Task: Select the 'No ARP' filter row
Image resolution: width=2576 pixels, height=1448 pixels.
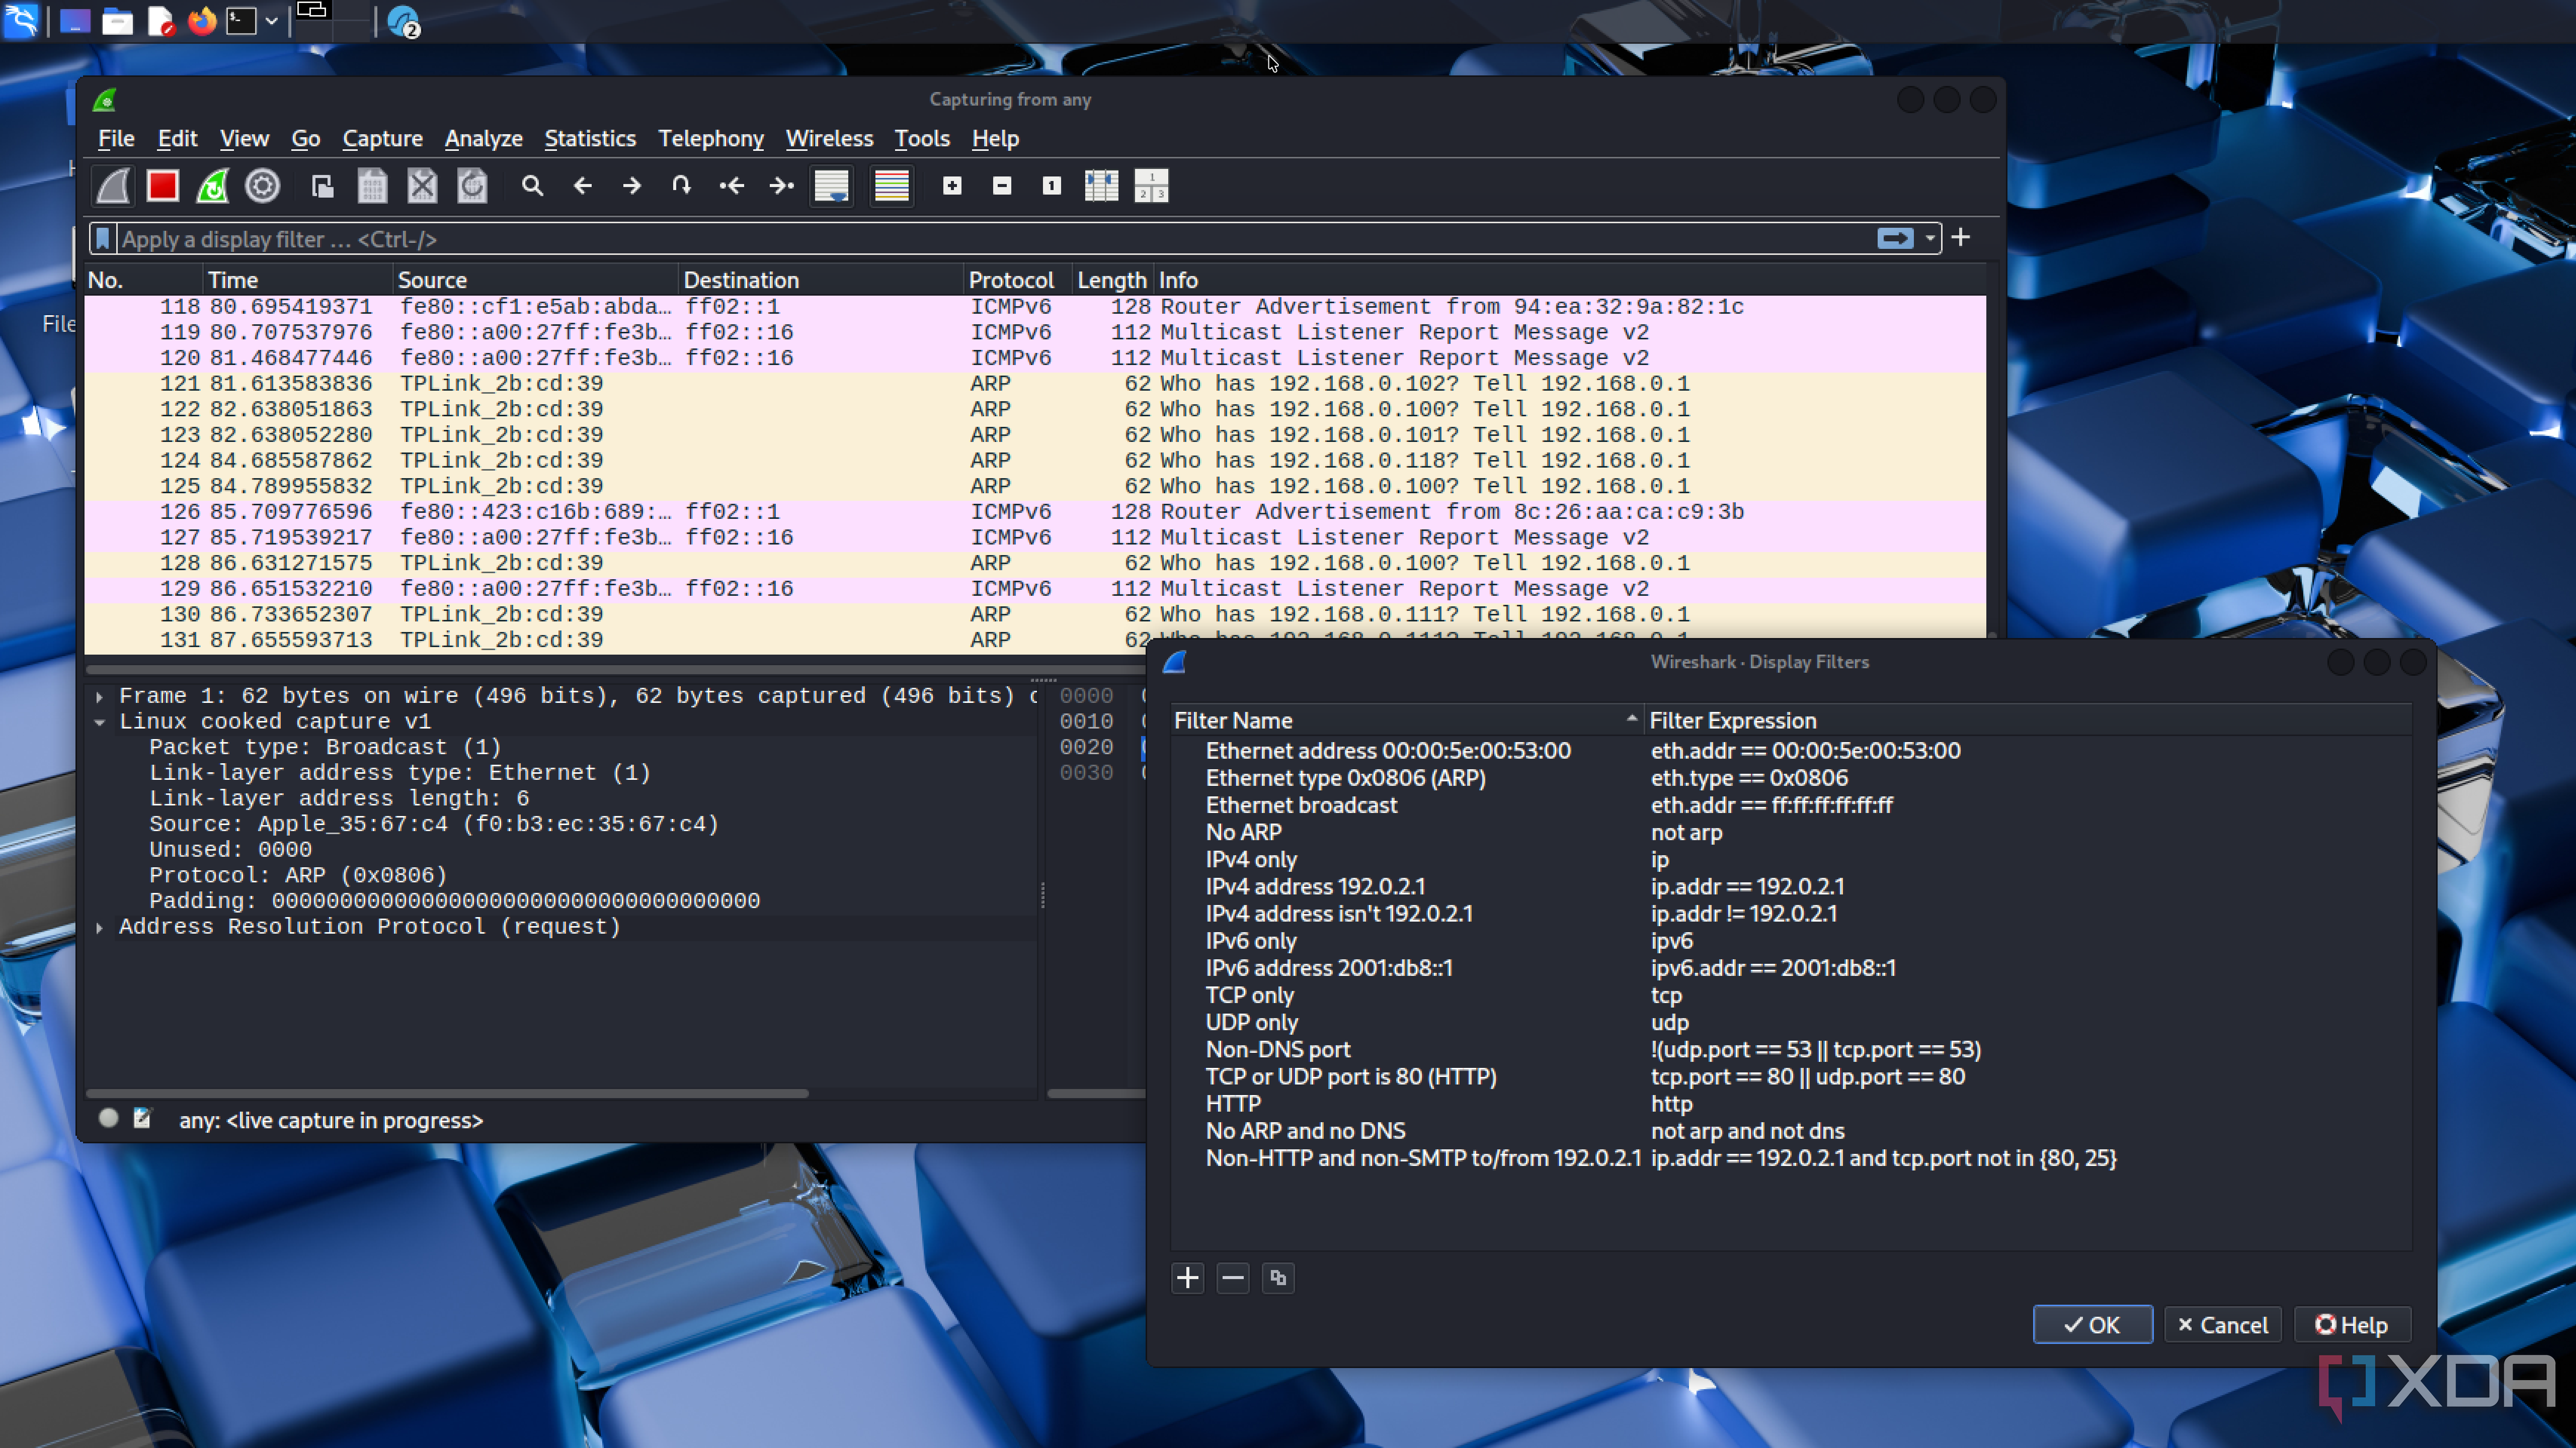Action: click(1792, 833)
